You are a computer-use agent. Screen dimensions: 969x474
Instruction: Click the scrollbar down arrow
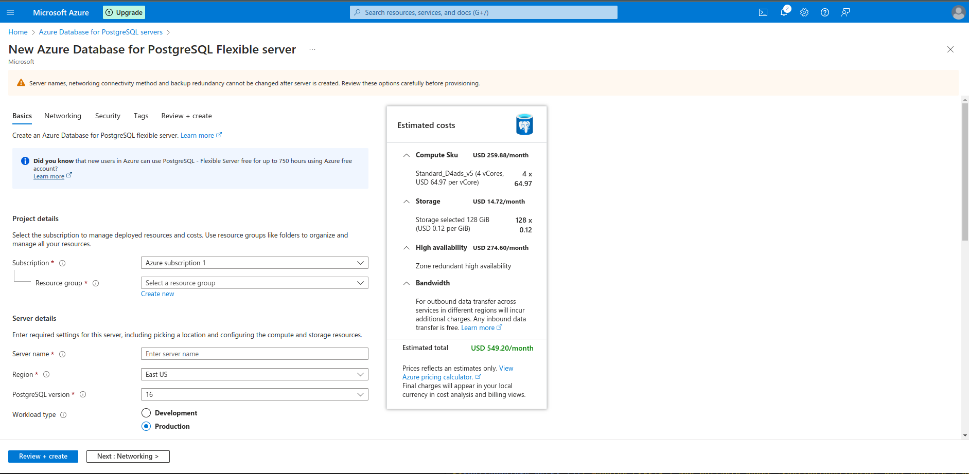click(x=965, y=435)
